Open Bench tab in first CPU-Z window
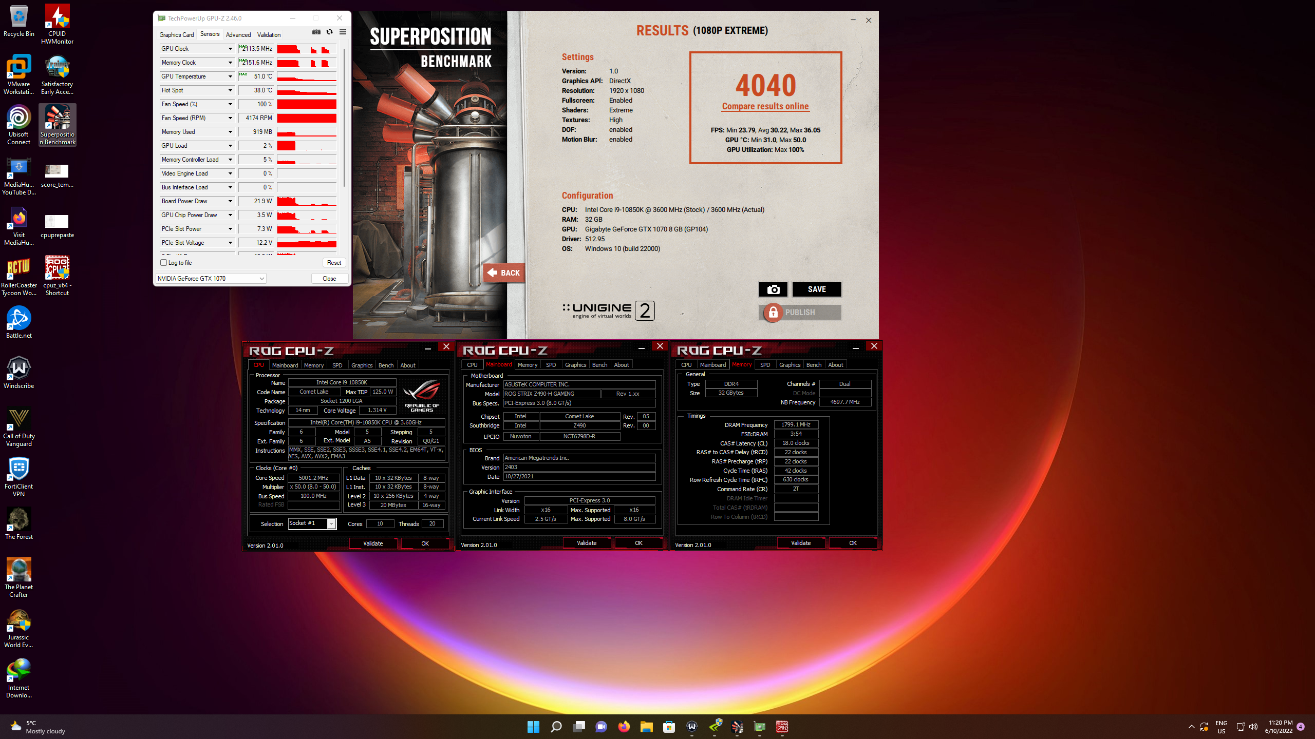 coord(386,365)
